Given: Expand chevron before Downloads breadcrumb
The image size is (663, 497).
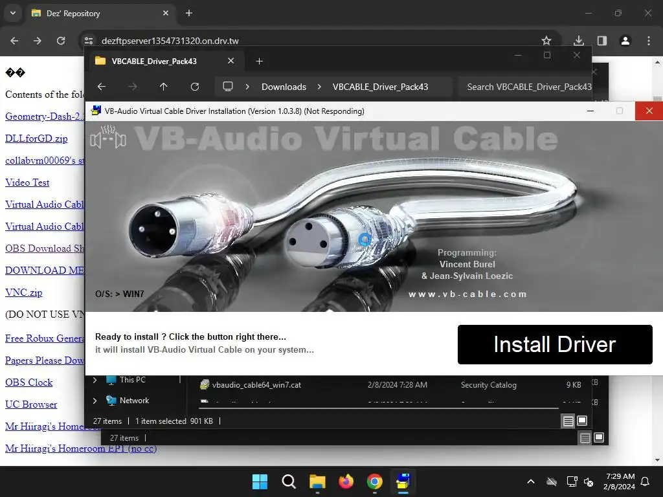Looking at the screenshot, I should click(247, 87).
